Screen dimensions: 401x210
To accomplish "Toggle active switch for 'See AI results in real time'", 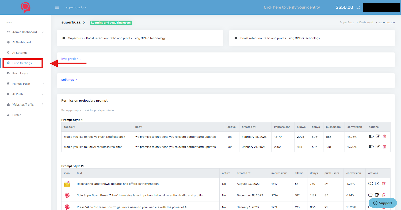I will pos(371,147).
